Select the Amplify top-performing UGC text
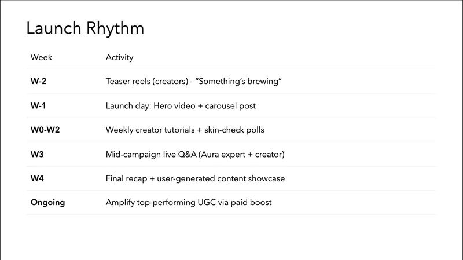The height and width of the screenshot is (260, 463). [174, 203]
